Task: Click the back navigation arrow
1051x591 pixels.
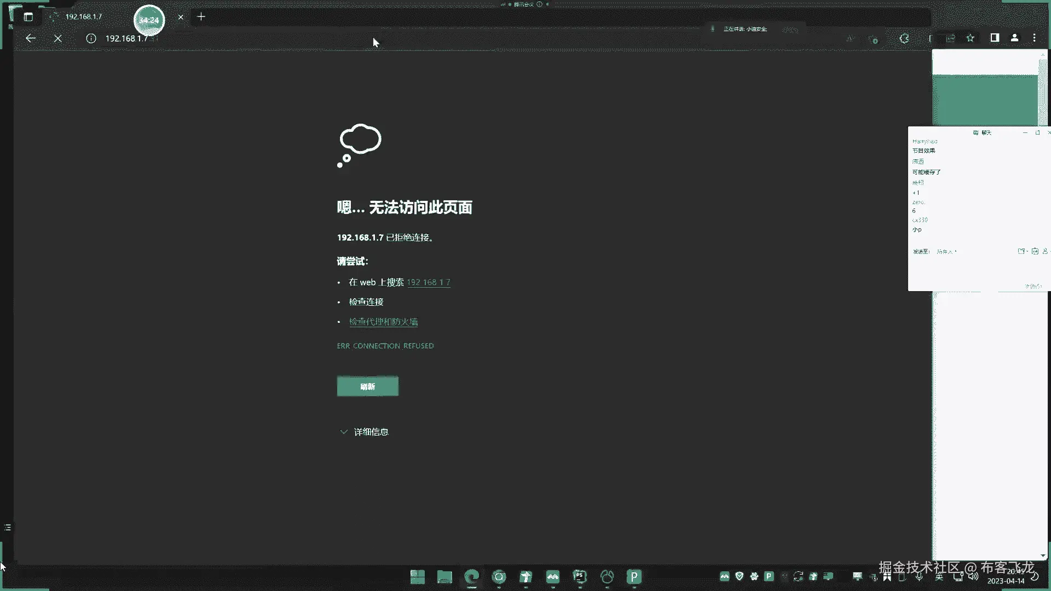Action: (31, 38)
